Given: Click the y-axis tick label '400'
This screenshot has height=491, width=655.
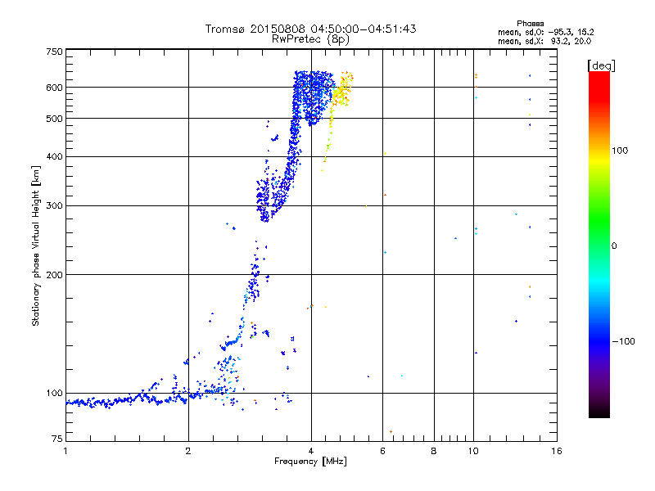Looking at the screenshot, I should pyautogui.click(x=54, y=157).
